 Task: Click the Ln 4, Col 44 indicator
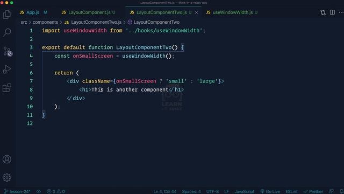pyautogui.click(x=165, y=191)
